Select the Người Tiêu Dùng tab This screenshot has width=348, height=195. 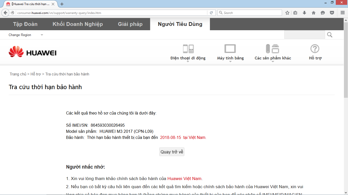tap(180, 24)
